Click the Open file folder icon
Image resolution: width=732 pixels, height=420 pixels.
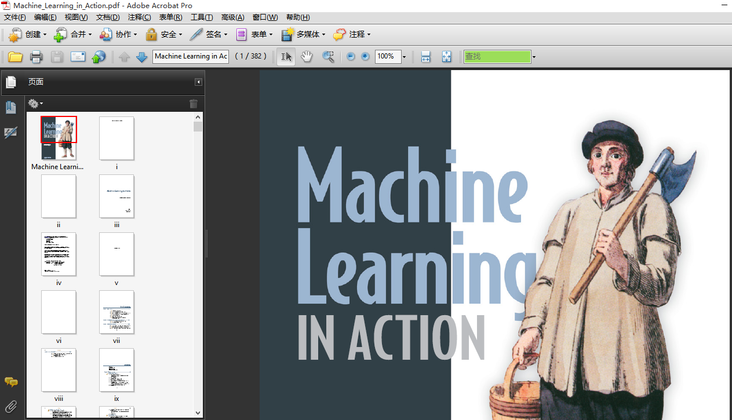point(15,57)
